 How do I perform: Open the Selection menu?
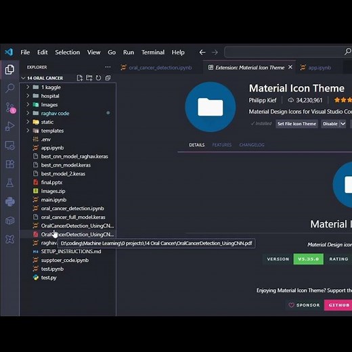click(x=68, y=52)
